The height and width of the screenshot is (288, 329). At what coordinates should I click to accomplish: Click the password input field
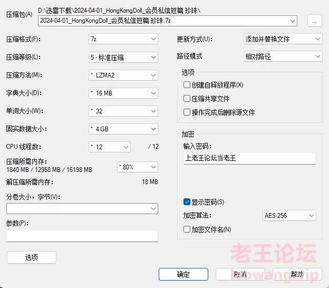click(x=250, y=158)
